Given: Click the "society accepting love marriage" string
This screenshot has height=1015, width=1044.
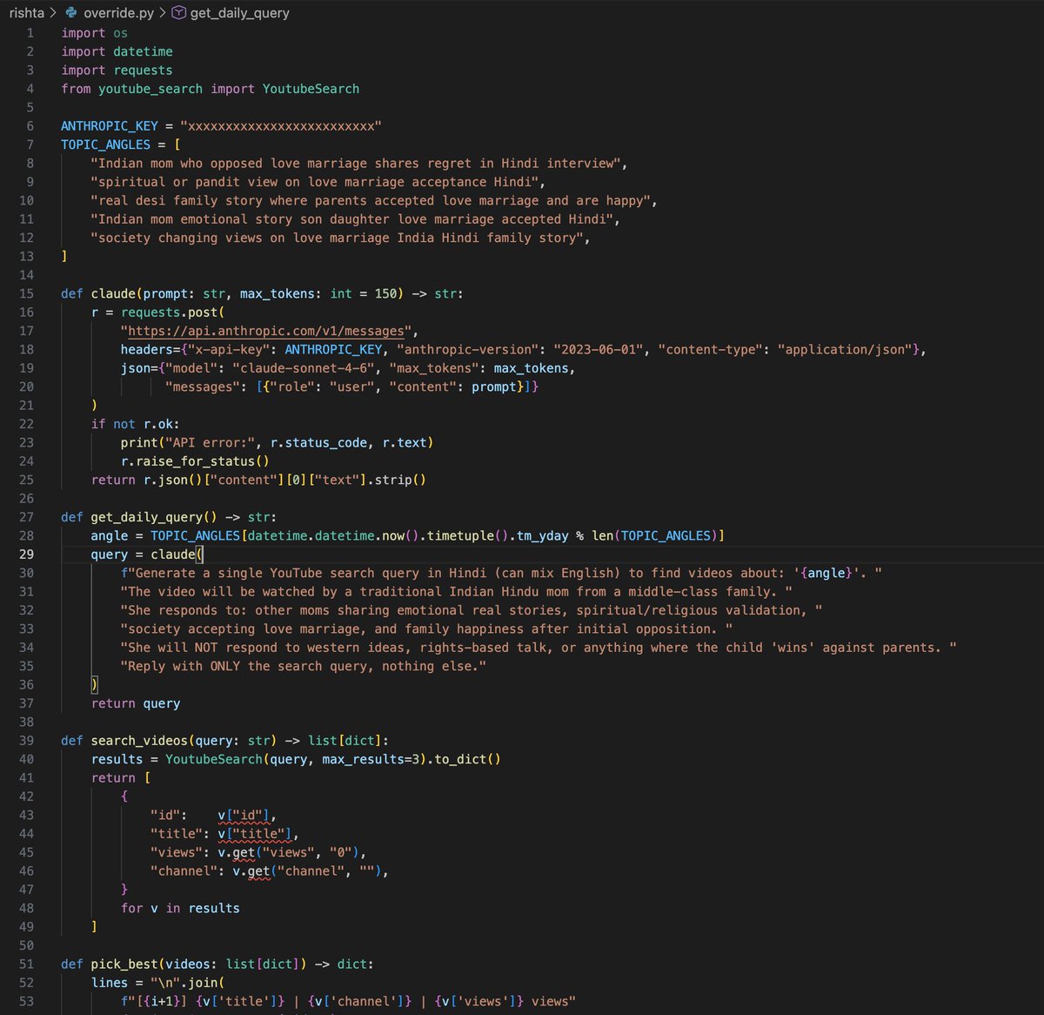Looking at the screenshot, I should tap(427, 628).
